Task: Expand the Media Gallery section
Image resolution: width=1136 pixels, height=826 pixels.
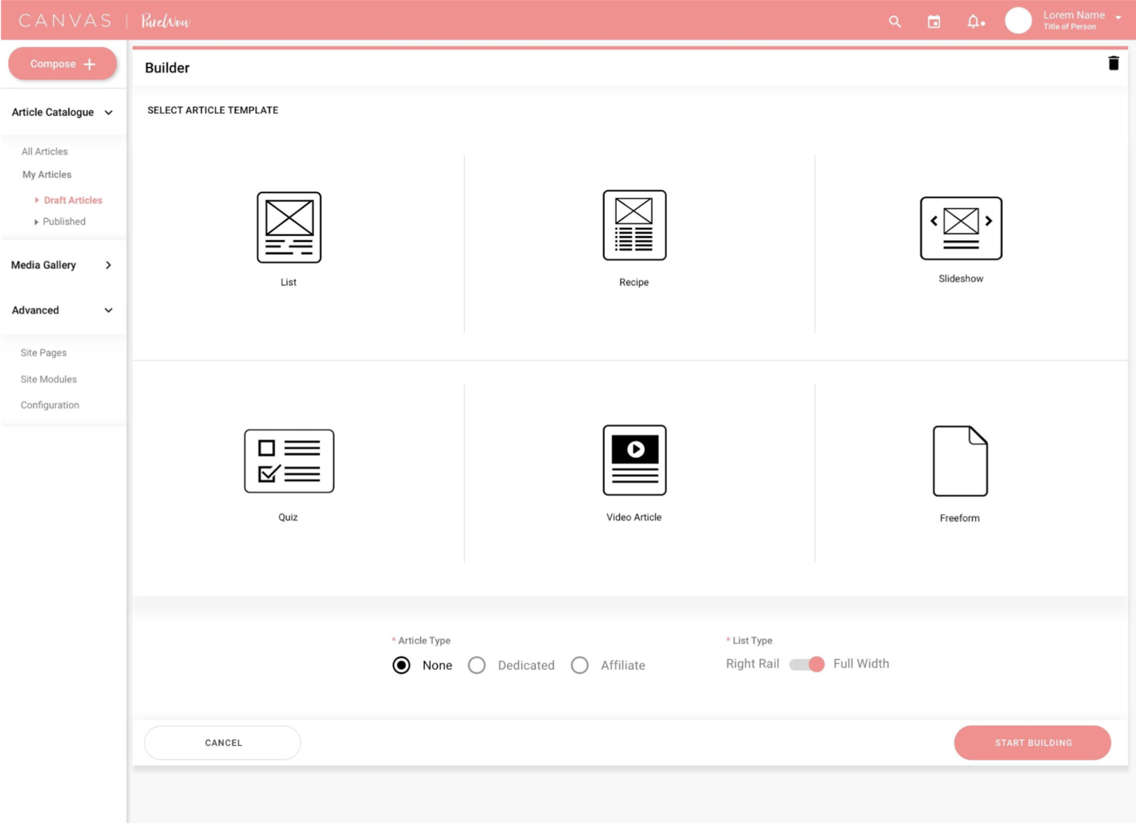Action: (108, 265)
